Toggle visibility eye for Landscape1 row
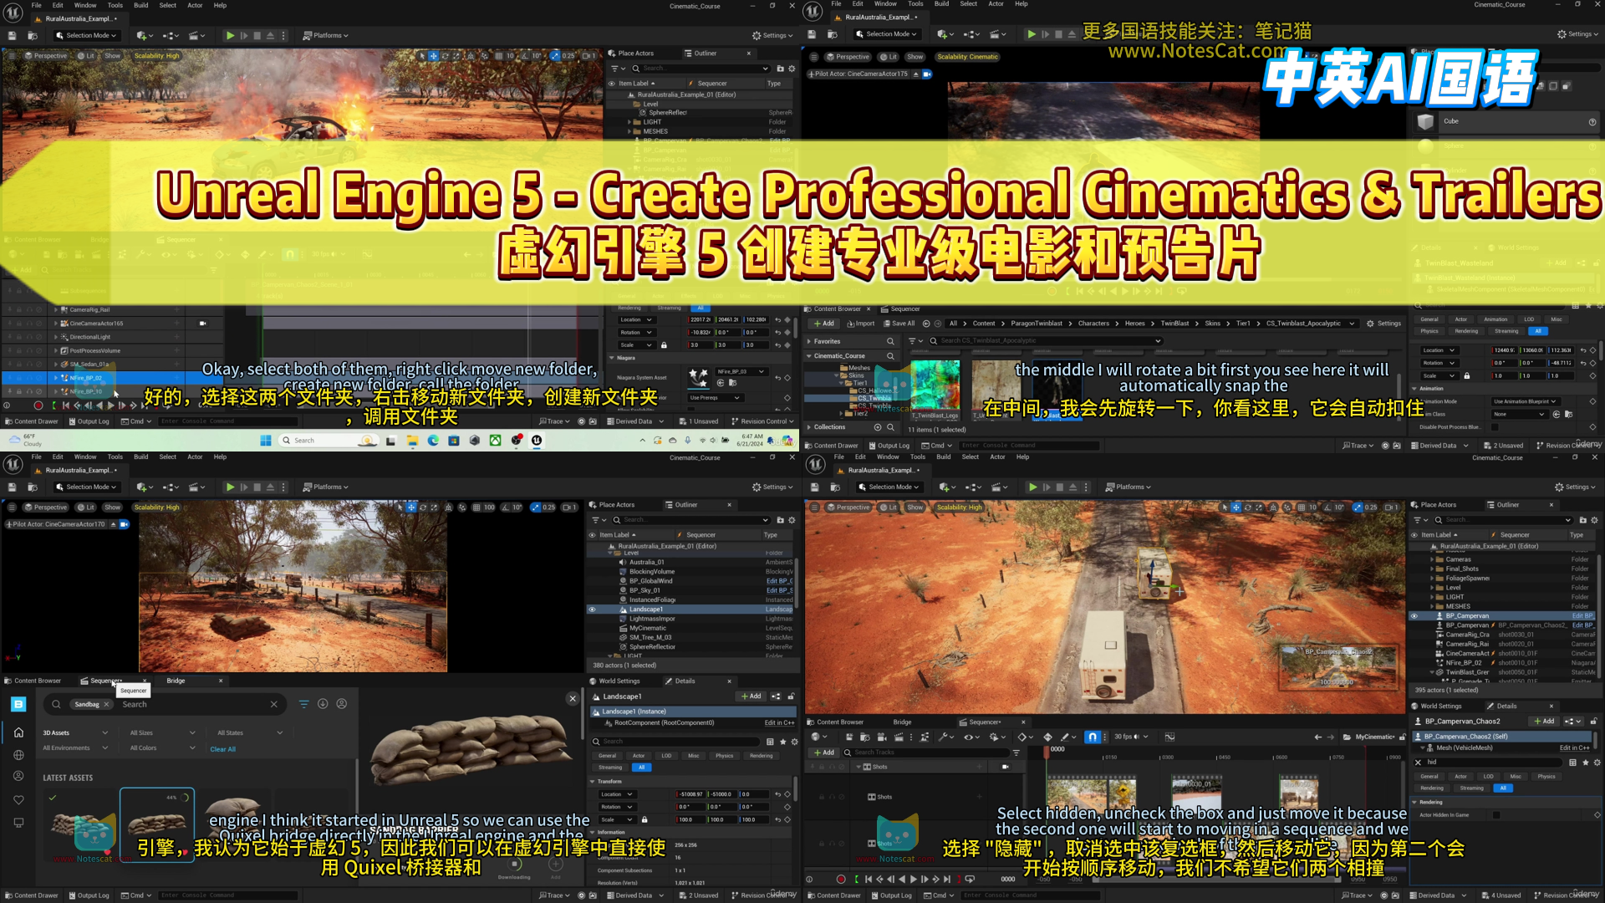Image resolution: width=1605 pixels, height=903 pixels. (x=592, y=609)
